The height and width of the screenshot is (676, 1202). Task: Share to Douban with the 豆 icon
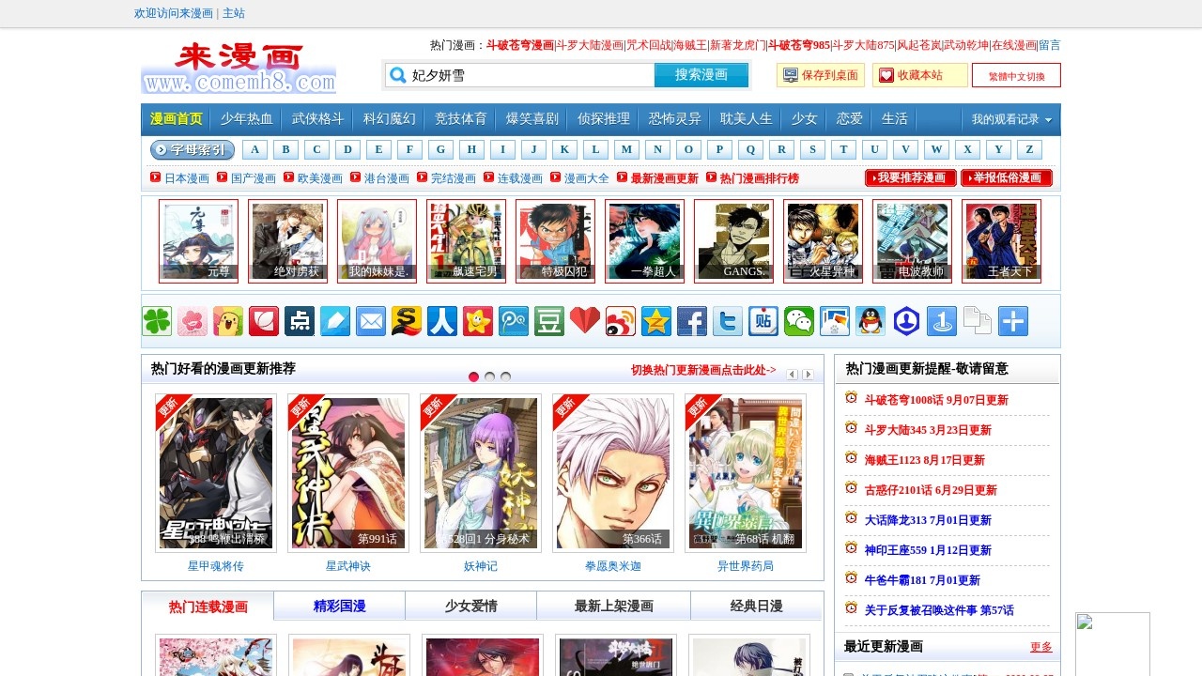coord(549,321)
